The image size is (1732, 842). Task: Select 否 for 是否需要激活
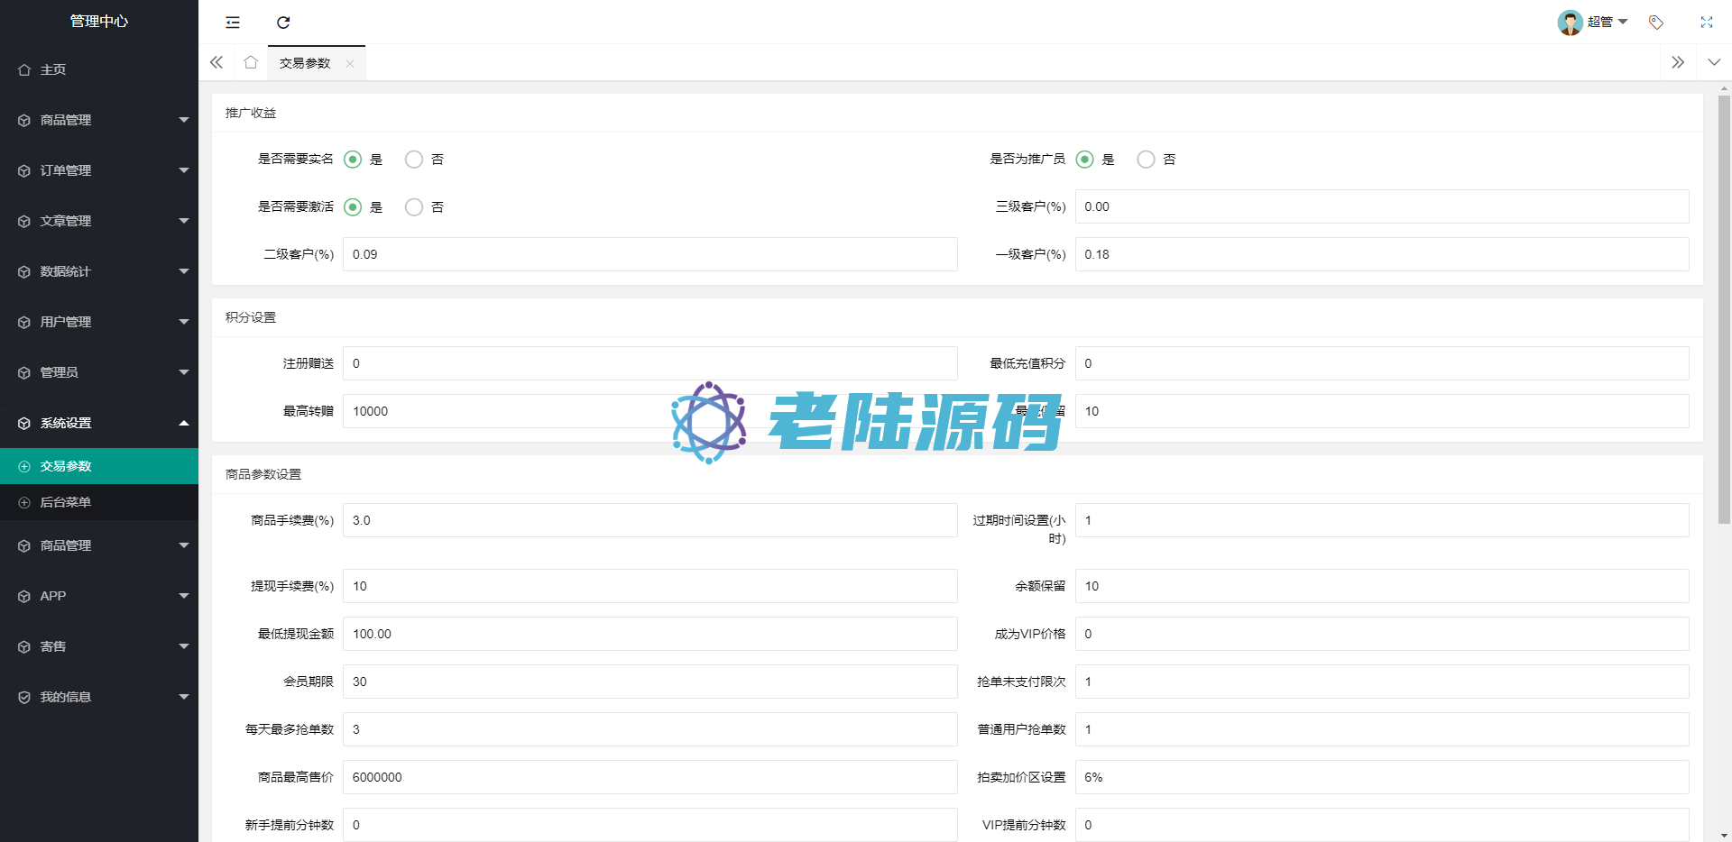click(x=414, y=207)
